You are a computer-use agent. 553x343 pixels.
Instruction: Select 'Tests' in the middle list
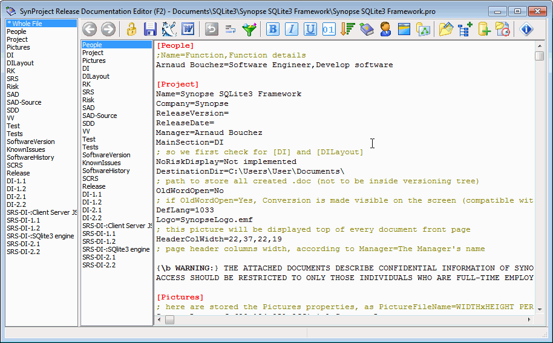(x=117, y=147)
